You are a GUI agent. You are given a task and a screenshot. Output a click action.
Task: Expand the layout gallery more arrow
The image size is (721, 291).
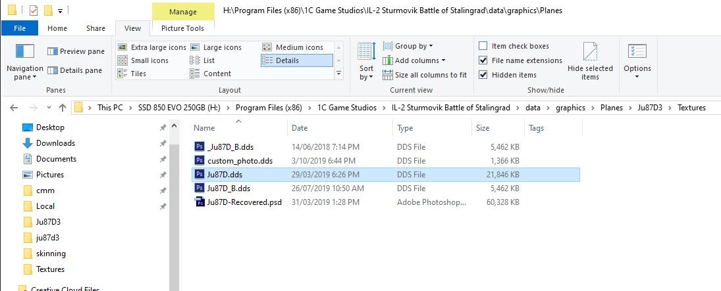pyautogui.click(x=339, y=74)
